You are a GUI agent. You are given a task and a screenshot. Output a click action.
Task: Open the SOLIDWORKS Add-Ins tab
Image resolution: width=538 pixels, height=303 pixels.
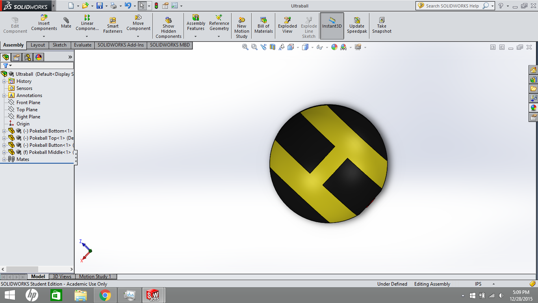point(121,45)
